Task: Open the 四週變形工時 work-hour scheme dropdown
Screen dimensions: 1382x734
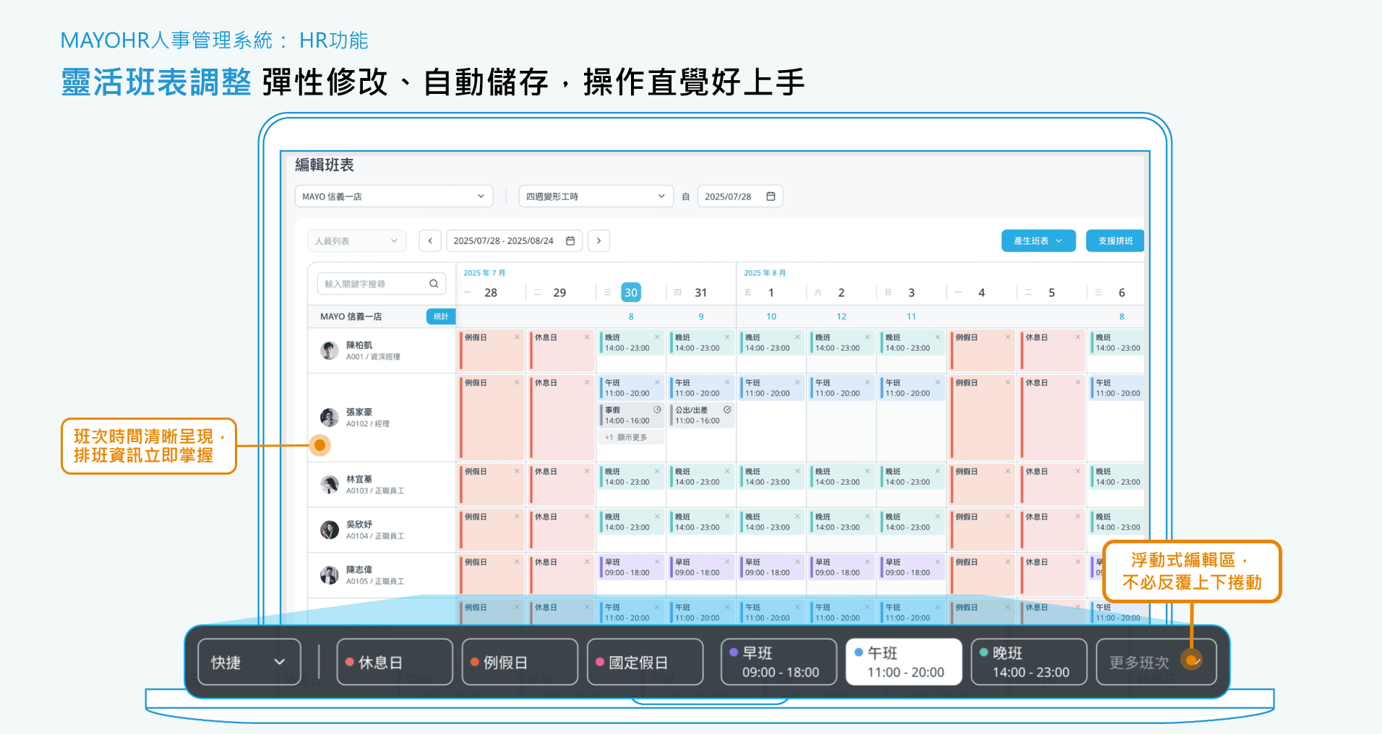Action: point(595,196)
